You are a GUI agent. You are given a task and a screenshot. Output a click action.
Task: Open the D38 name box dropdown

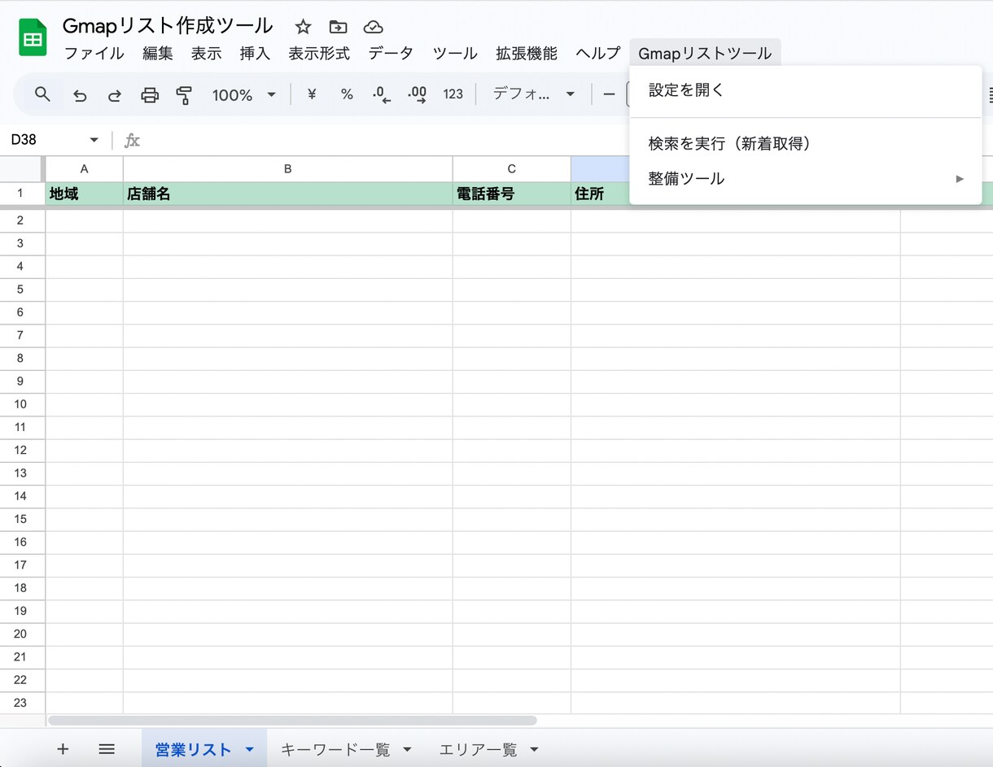coord(94,140)
